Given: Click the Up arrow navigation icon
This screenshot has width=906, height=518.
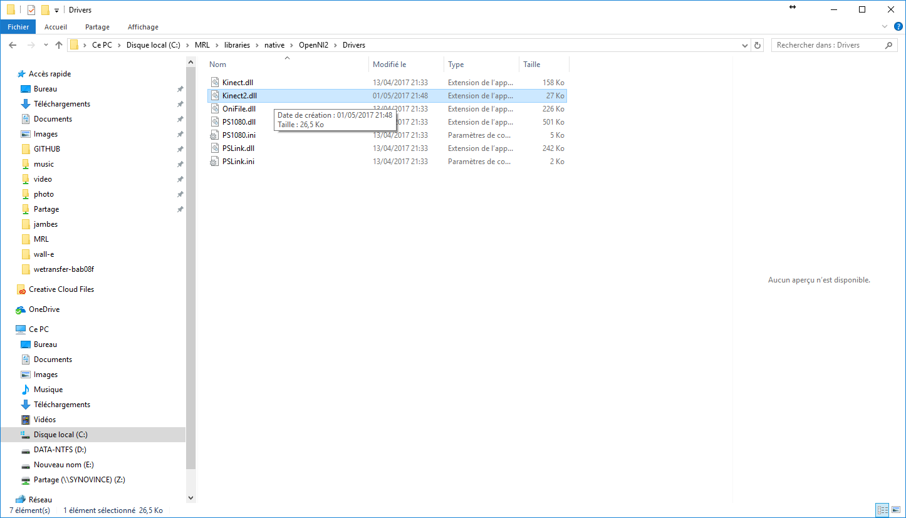Looking at the screenshot, I should coord(59,45).
